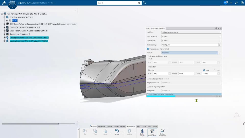Click the plus add icon
Image resolution: width=245 pixels, height=138 pixels.
point(231,3)
